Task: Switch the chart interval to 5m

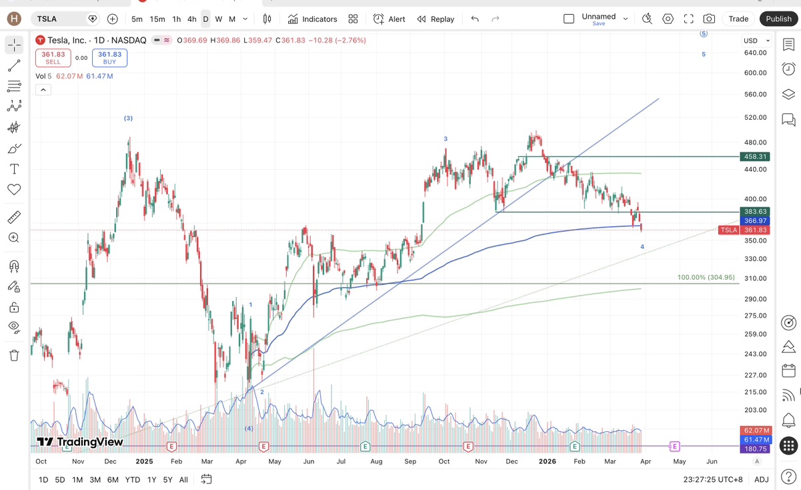Action: point(137,19)
